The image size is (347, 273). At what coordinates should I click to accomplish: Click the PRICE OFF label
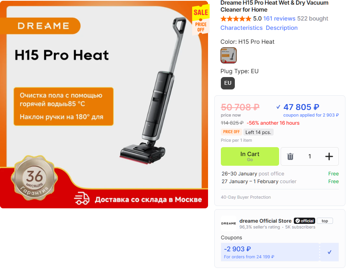231,132
